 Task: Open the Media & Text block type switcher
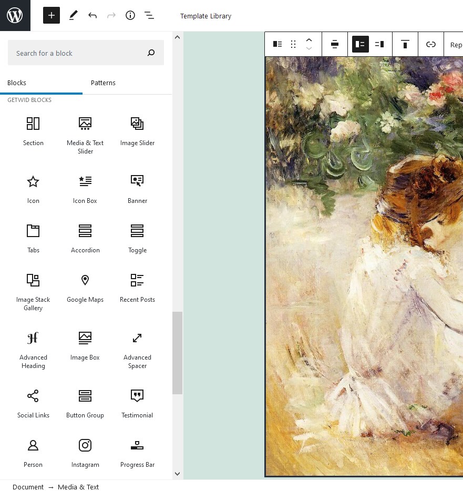pos(277,44)
